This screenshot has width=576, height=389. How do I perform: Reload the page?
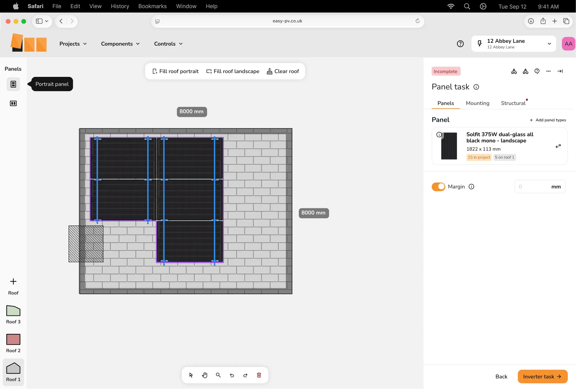(417, 21)
